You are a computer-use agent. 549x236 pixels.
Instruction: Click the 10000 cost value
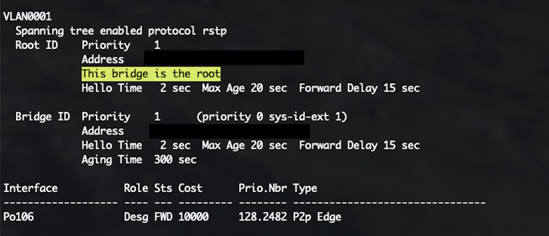click(193, 217)
